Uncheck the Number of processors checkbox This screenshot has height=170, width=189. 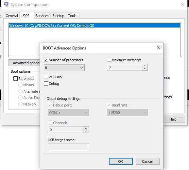[46, 60]
